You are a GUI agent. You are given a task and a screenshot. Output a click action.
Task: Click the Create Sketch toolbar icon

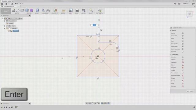pos(13,10)
